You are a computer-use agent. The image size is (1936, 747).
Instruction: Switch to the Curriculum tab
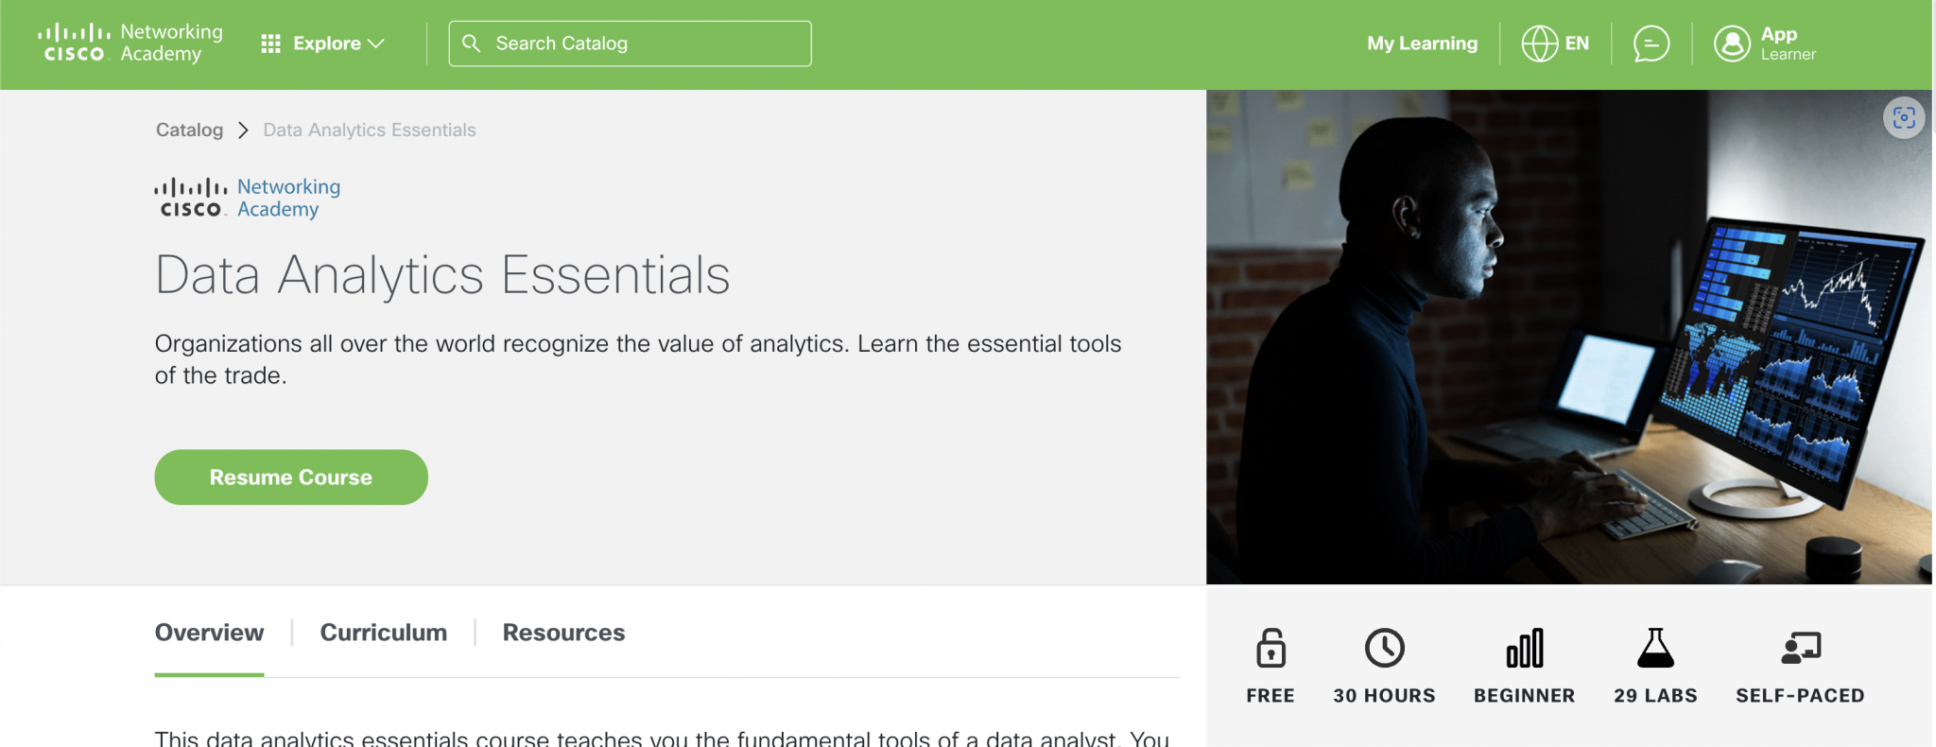coord(383,633)
